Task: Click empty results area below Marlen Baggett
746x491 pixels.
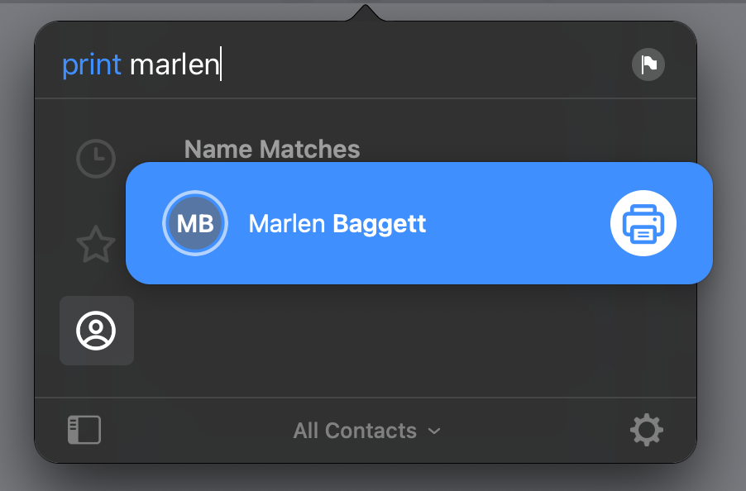Action: [x=414, y=340]
